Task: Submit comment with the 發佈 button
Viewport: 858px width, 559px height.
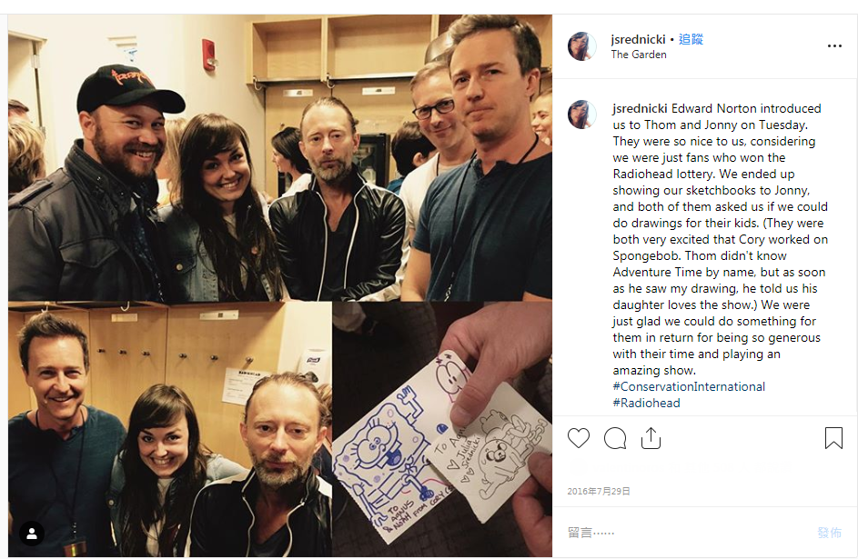Action: coord(829,533)
